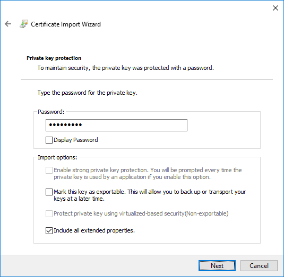Click the Include all extended properties label

94,230
